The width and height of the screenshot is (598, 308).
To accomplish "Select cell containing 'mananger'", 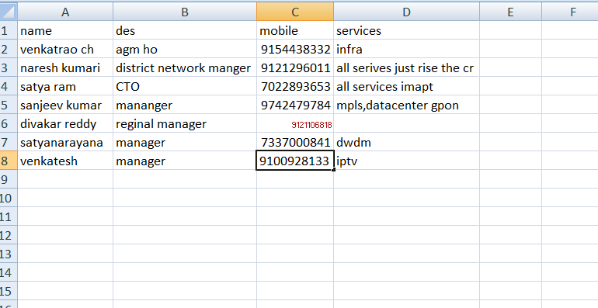I will click(x=185, y=106).
